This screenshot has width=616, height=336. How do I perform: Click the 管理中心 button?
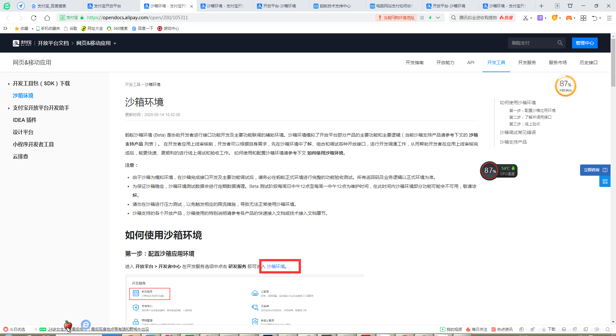[585, 43]
